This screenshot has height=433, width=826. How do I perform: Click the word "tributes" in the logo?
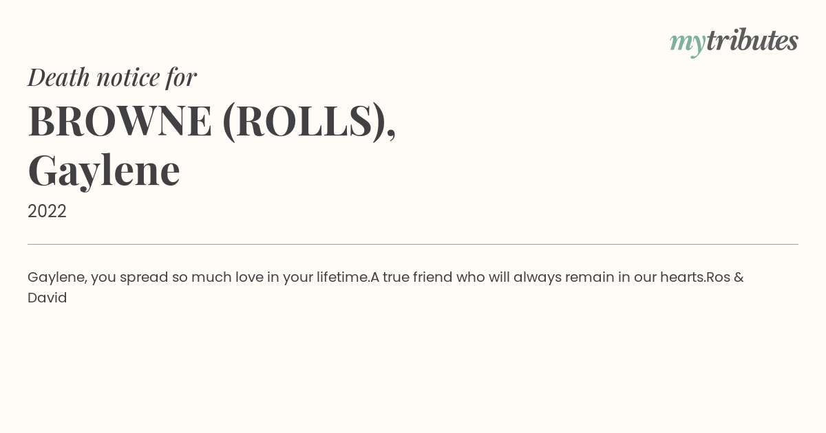pyautogui.click(x=752, y=41)
